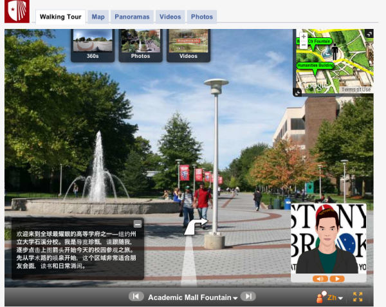Switch to the Videos tab
The height and width of the screenshot is (307, 386).
pos(170,17)
